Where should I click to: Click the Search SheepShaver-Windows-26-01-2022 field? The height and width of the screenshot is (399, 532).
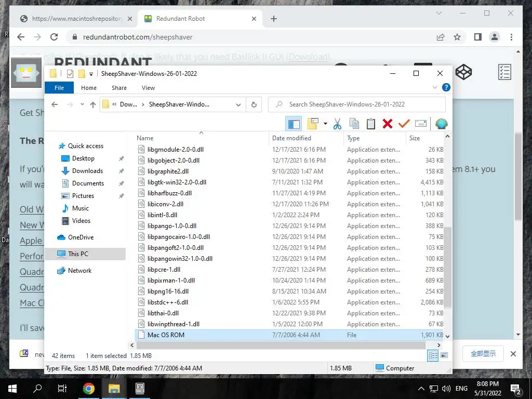[x=356, y=104]
